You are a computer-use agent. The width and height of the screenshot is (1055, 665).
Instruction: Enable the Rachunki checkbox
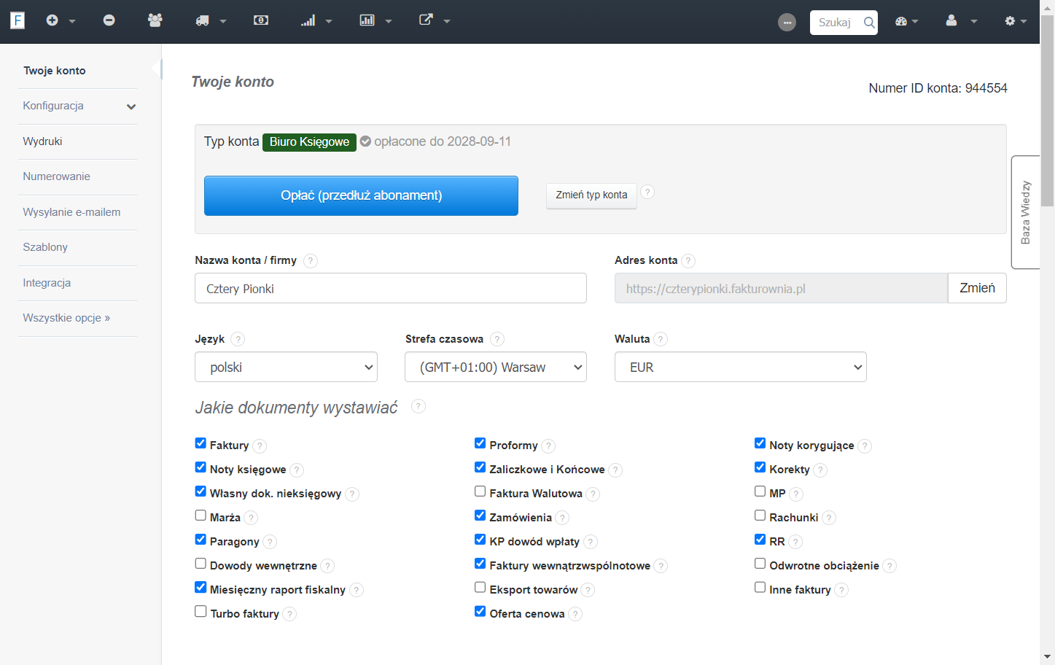point(760,516)
